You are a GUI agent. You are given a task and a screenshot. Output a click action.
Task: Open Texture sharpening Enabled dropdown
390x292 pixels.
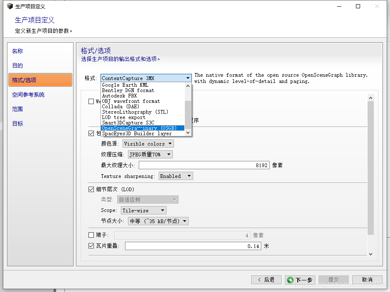(176, 176)
